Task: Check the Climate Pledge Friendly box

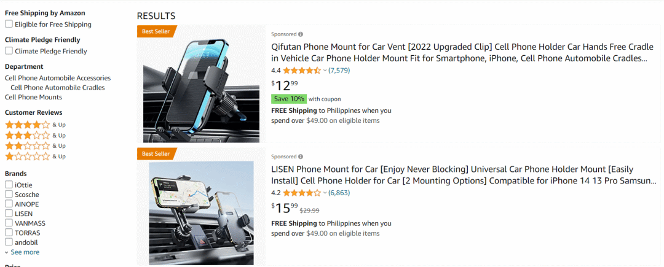Action: (x=9, y=51)
